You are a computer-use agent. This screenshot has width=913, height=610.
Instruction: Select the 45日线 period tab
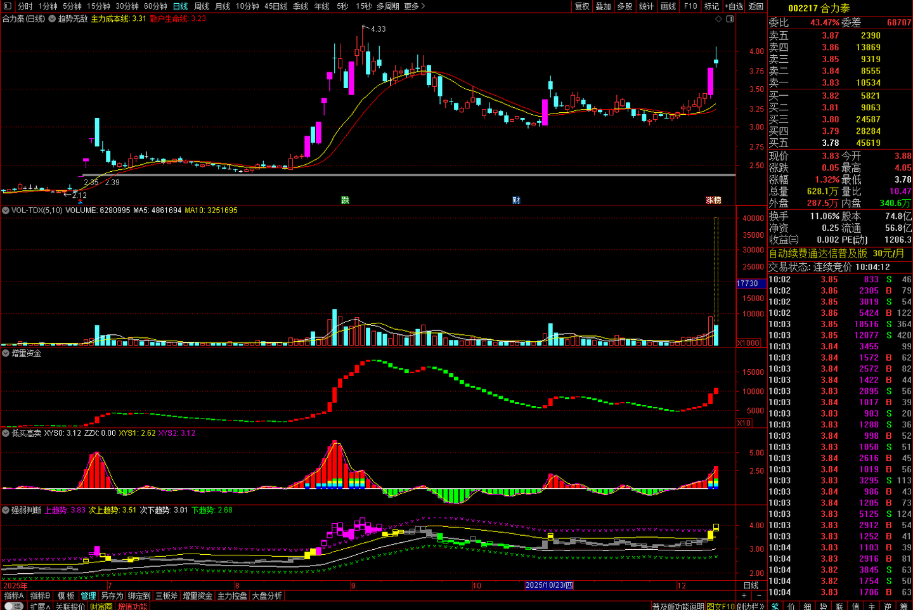coord(276,6)
